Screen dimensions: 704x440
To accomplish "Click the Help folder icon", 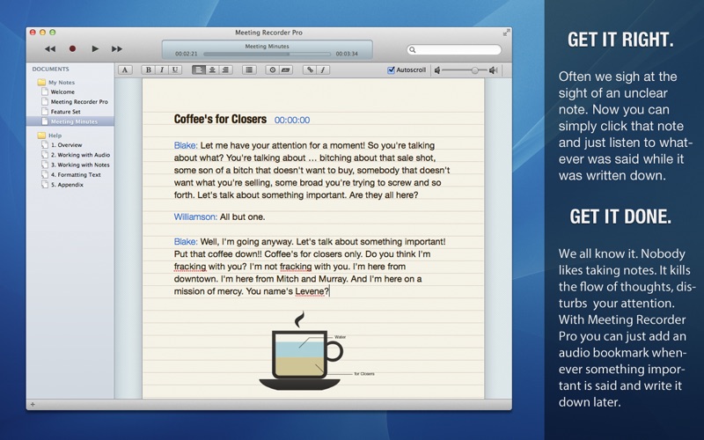I will 41,136.
